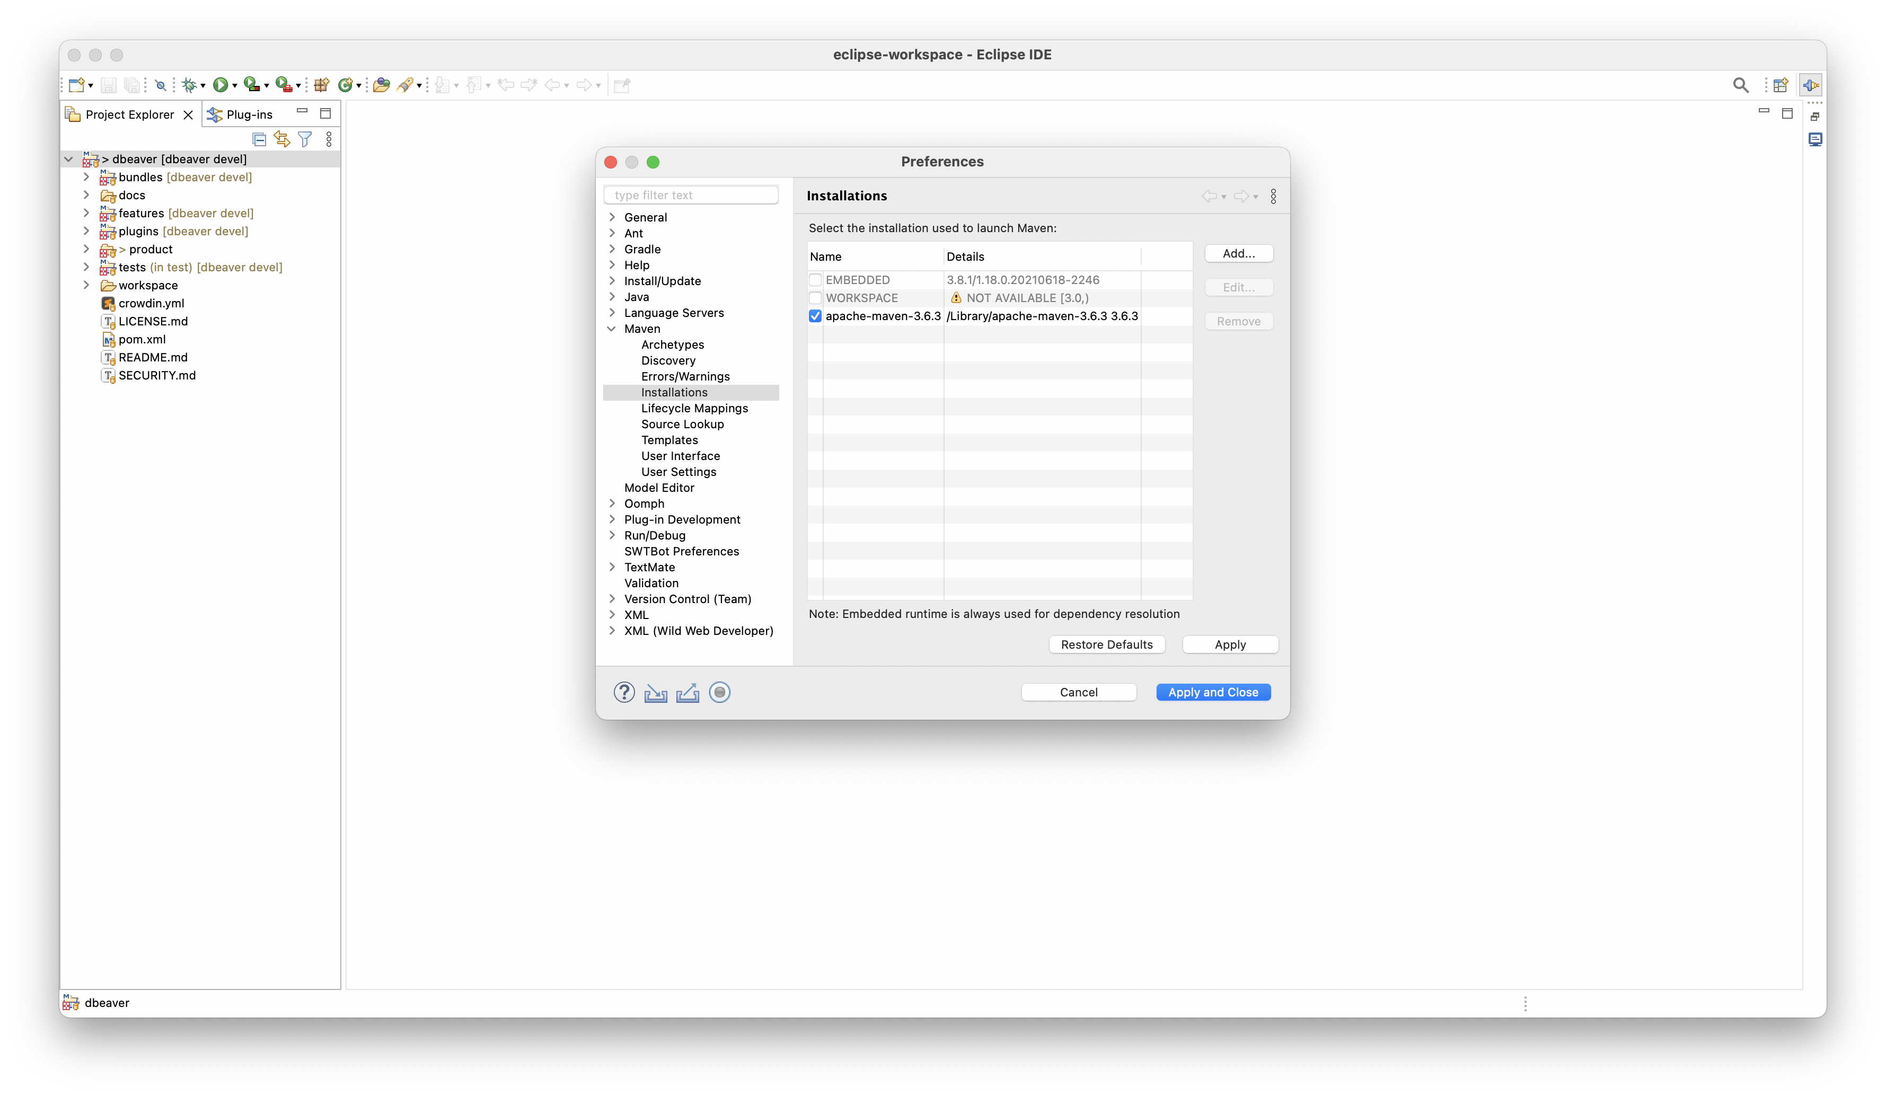Click the Open Type folder icon

382,85
